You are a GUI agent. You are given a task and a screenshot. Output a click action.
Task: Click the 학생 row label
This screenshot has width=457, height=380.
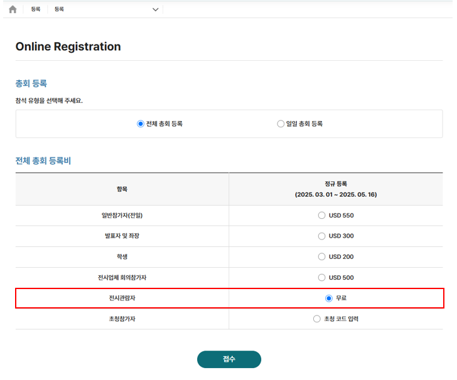coord(122,256)
